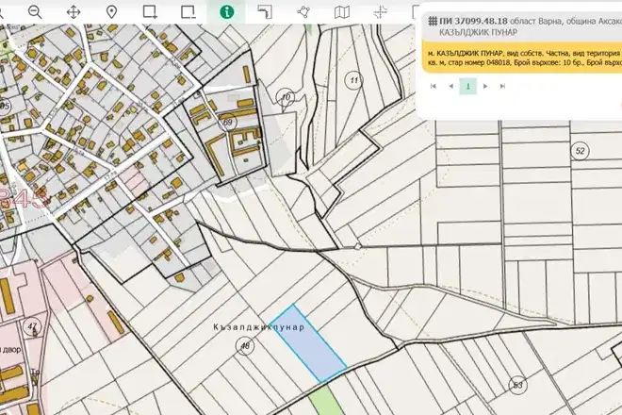Screen dimensions: 622x415
Task: Jump to last result page
Action: coord(502,86)
